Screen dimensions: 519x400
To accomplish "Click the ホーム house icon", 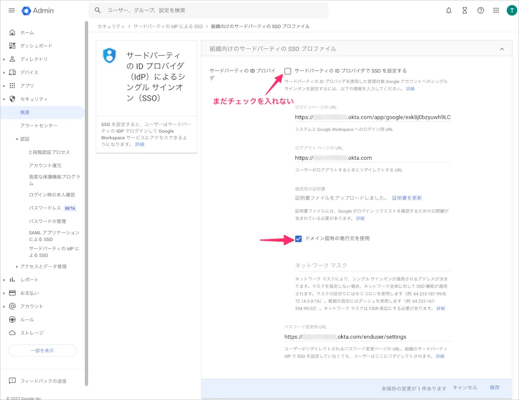I will 12,32.
